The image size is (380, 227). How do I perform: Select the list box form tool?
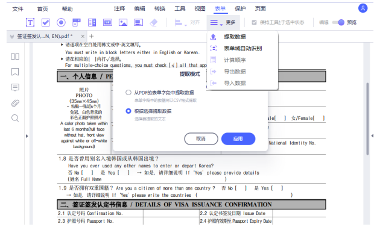pos(92,22)
